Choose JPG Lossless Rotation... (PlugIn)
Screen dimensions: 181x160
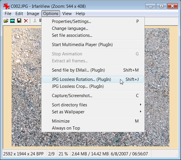click(81, 79)
